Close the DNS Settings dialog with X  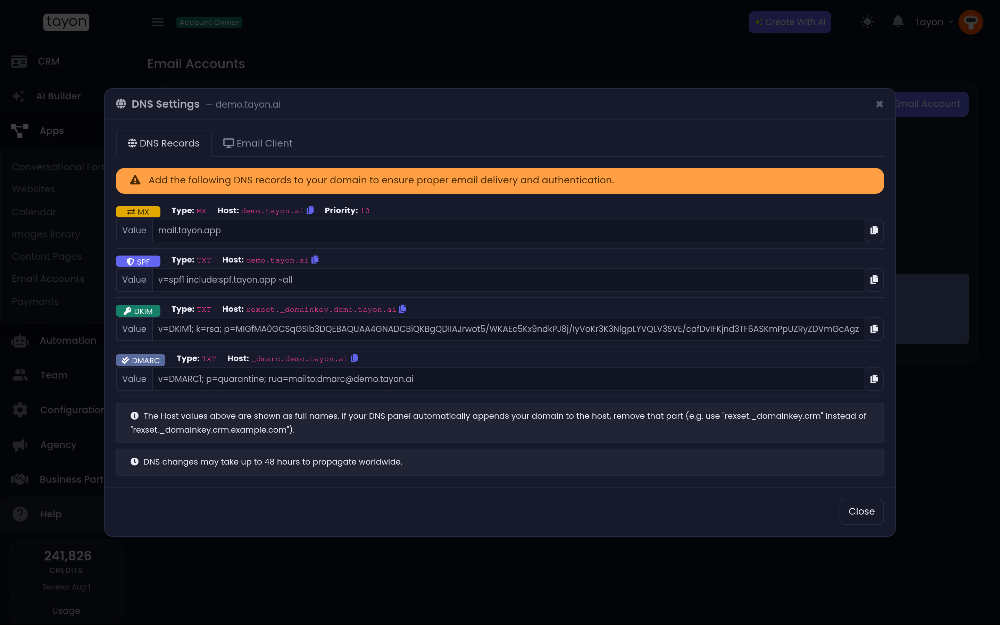tap(879, 104)
